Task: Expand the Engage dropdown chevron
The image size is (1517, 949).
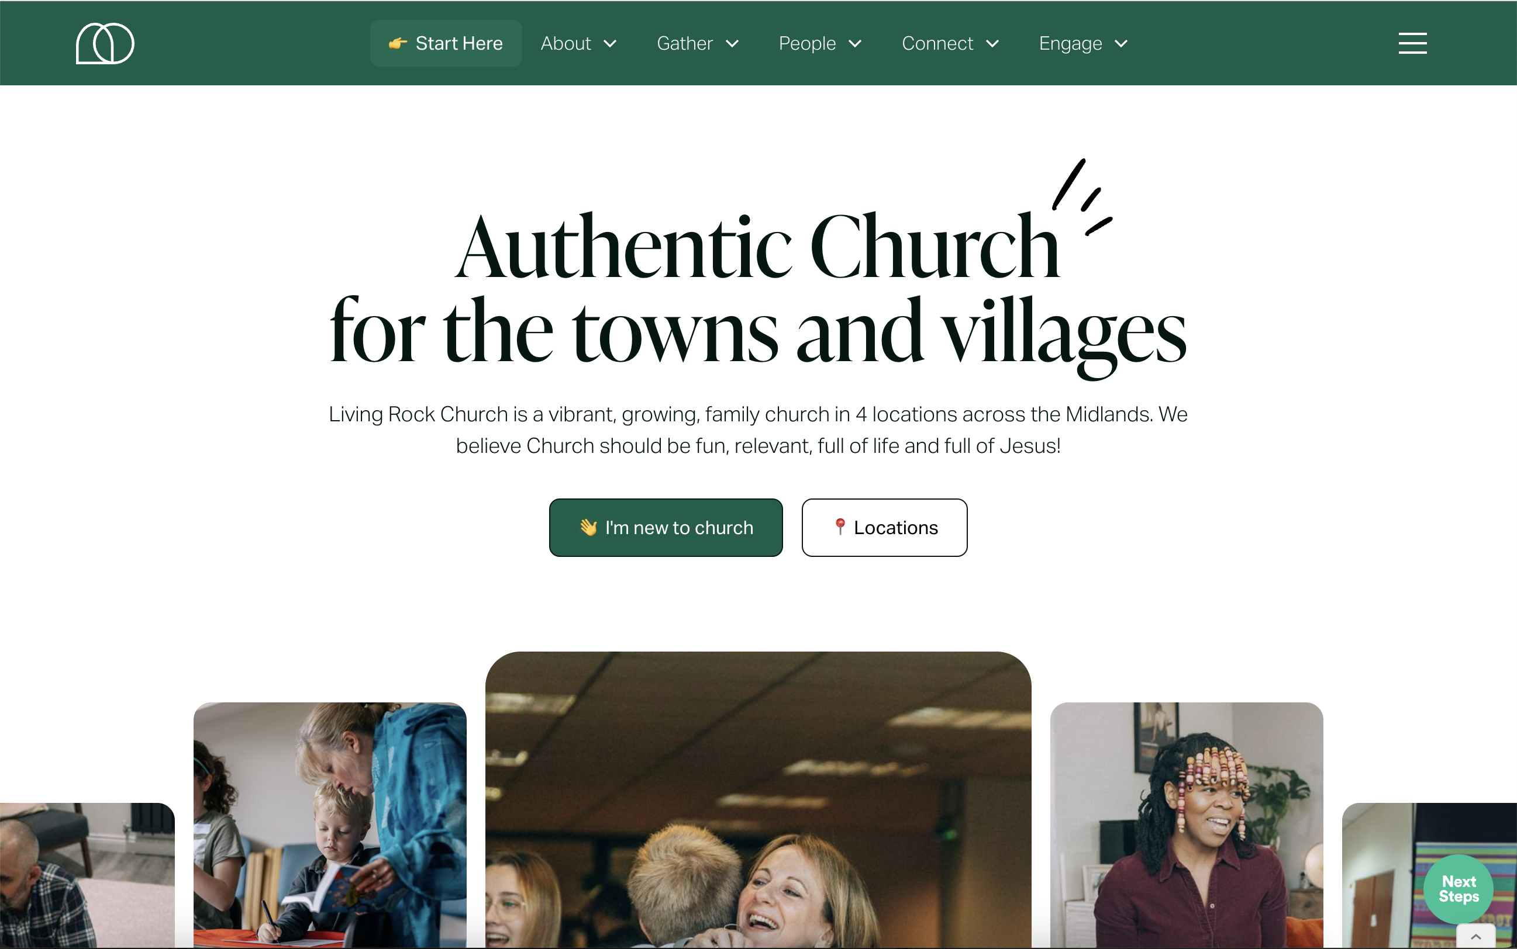Action: tap(1121, 44)
